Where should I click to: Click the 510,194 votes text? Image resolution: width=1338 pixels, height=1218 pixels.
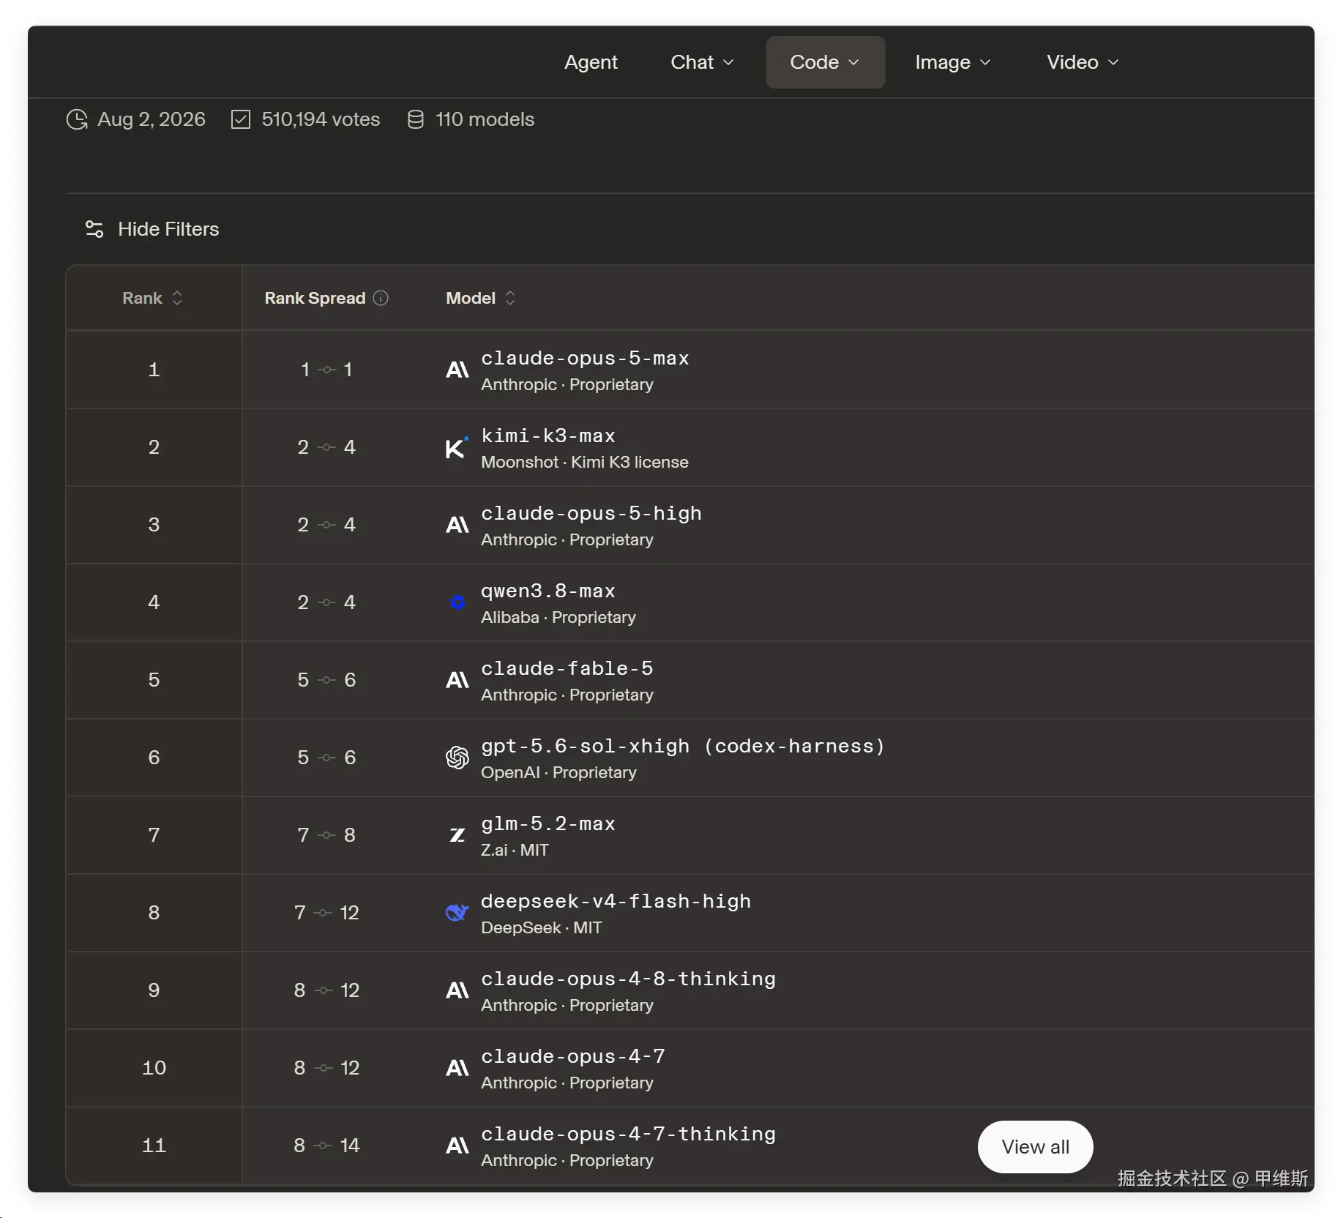tap(321, 119)
